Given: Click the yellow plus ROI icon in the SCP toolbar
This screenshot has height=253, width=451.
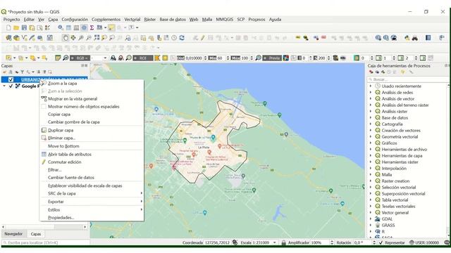Looking at the screenshot, I should point(165,58).
